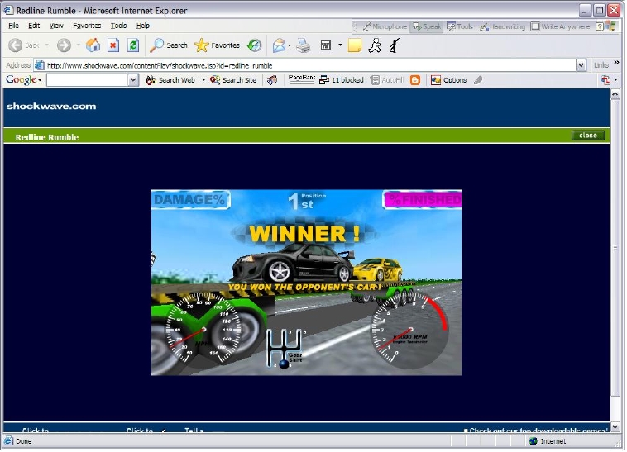Stop page loading with the red X icon

click(113, 45)
